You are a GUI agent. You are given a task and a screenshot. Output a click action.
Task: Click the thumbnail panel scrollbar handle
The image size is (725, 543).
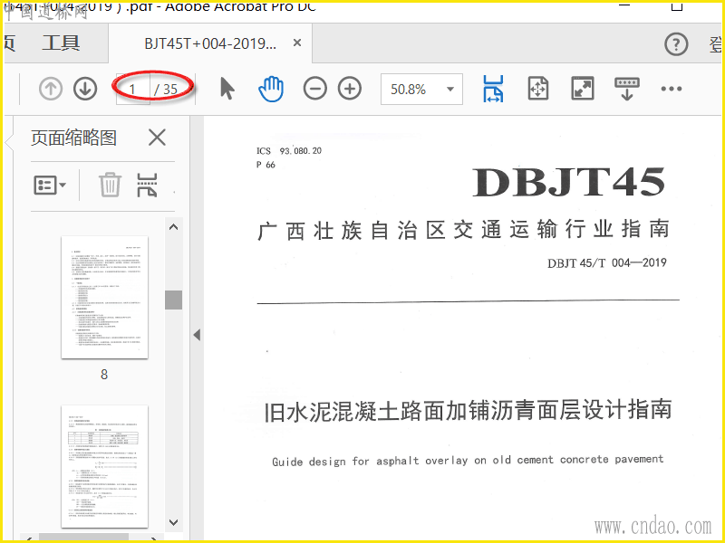pos(173,300)
